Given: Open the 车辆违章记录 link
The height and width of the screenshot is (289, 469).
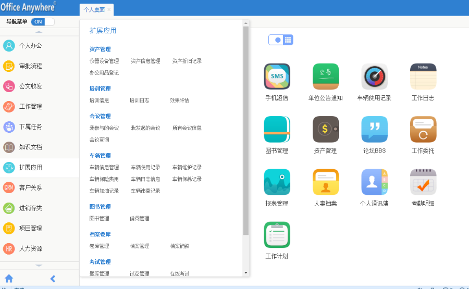Looking at the screenshot, I should pyautogui.click(x=145, y=191).
